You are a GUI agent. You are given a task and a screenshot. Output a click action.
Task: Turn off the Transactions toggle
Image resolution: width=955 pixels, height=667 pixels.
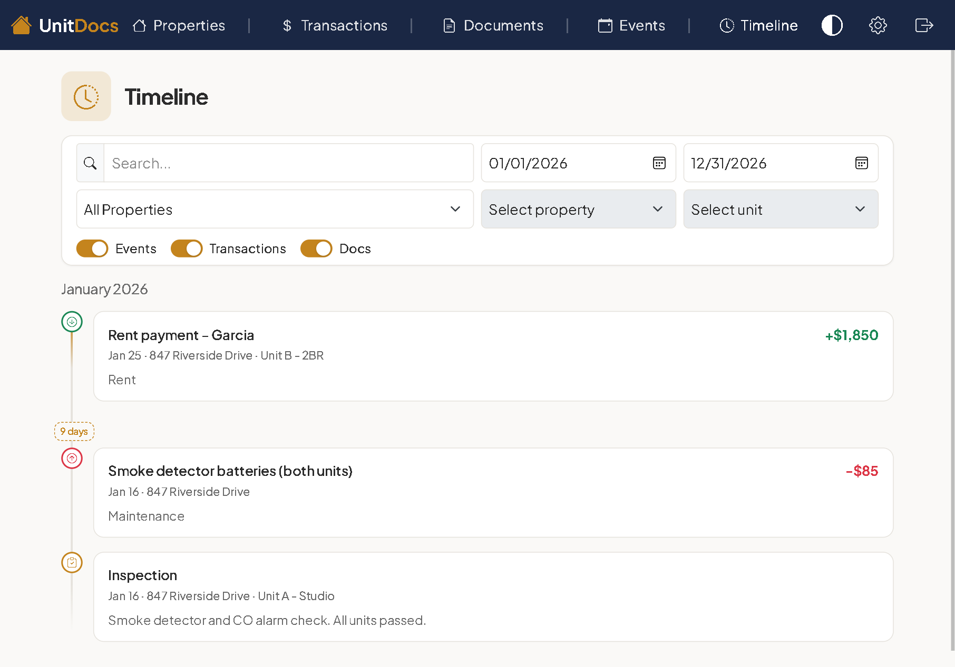[x=186, y=248]
